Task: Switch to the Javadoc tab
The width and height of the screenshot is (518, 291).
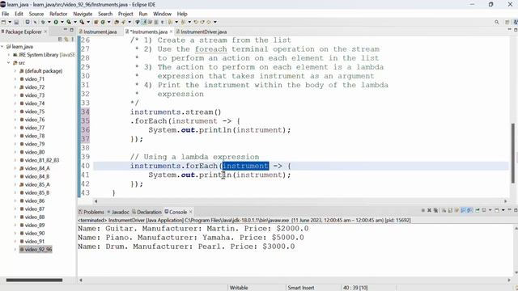Action: pyautogui.click(x=118, y=212)
